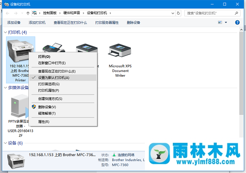Open 打印首选项(G) from context menu
The image size is (246, 173).
pos(63,84)
